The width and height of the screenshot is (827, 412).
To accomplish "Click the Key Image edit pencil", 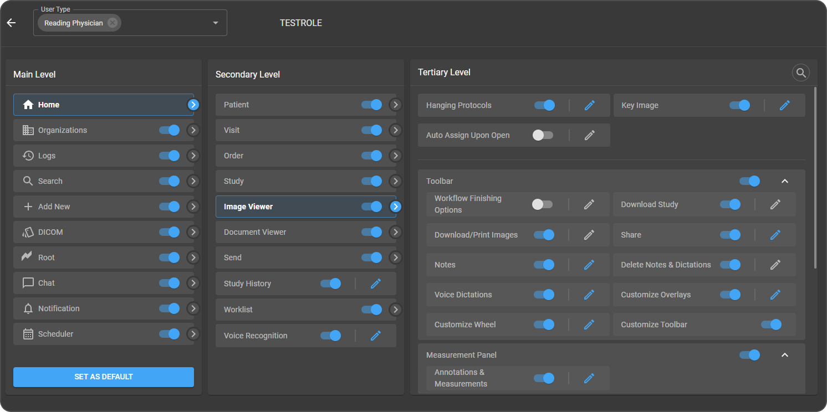I will point(784,105).
